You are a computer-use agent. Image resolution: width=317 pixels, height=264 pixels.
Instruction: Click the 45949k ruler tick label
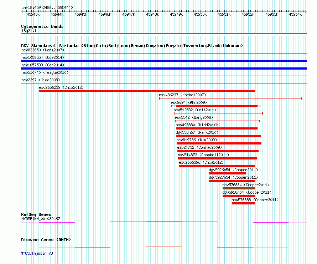pos(176,14)
